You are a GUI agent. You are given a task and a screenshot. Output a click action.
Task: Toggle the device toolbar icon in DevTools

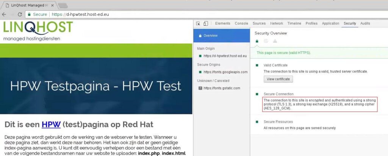[x=206, y=23]
